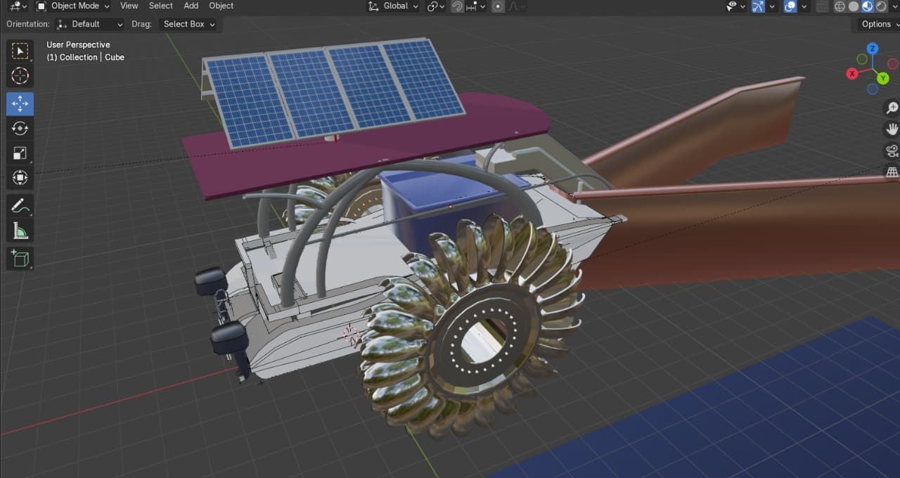The height and width of the screenshot is (478, 900).
Task: Click the pan view hand icon
Action: [892, 129]
